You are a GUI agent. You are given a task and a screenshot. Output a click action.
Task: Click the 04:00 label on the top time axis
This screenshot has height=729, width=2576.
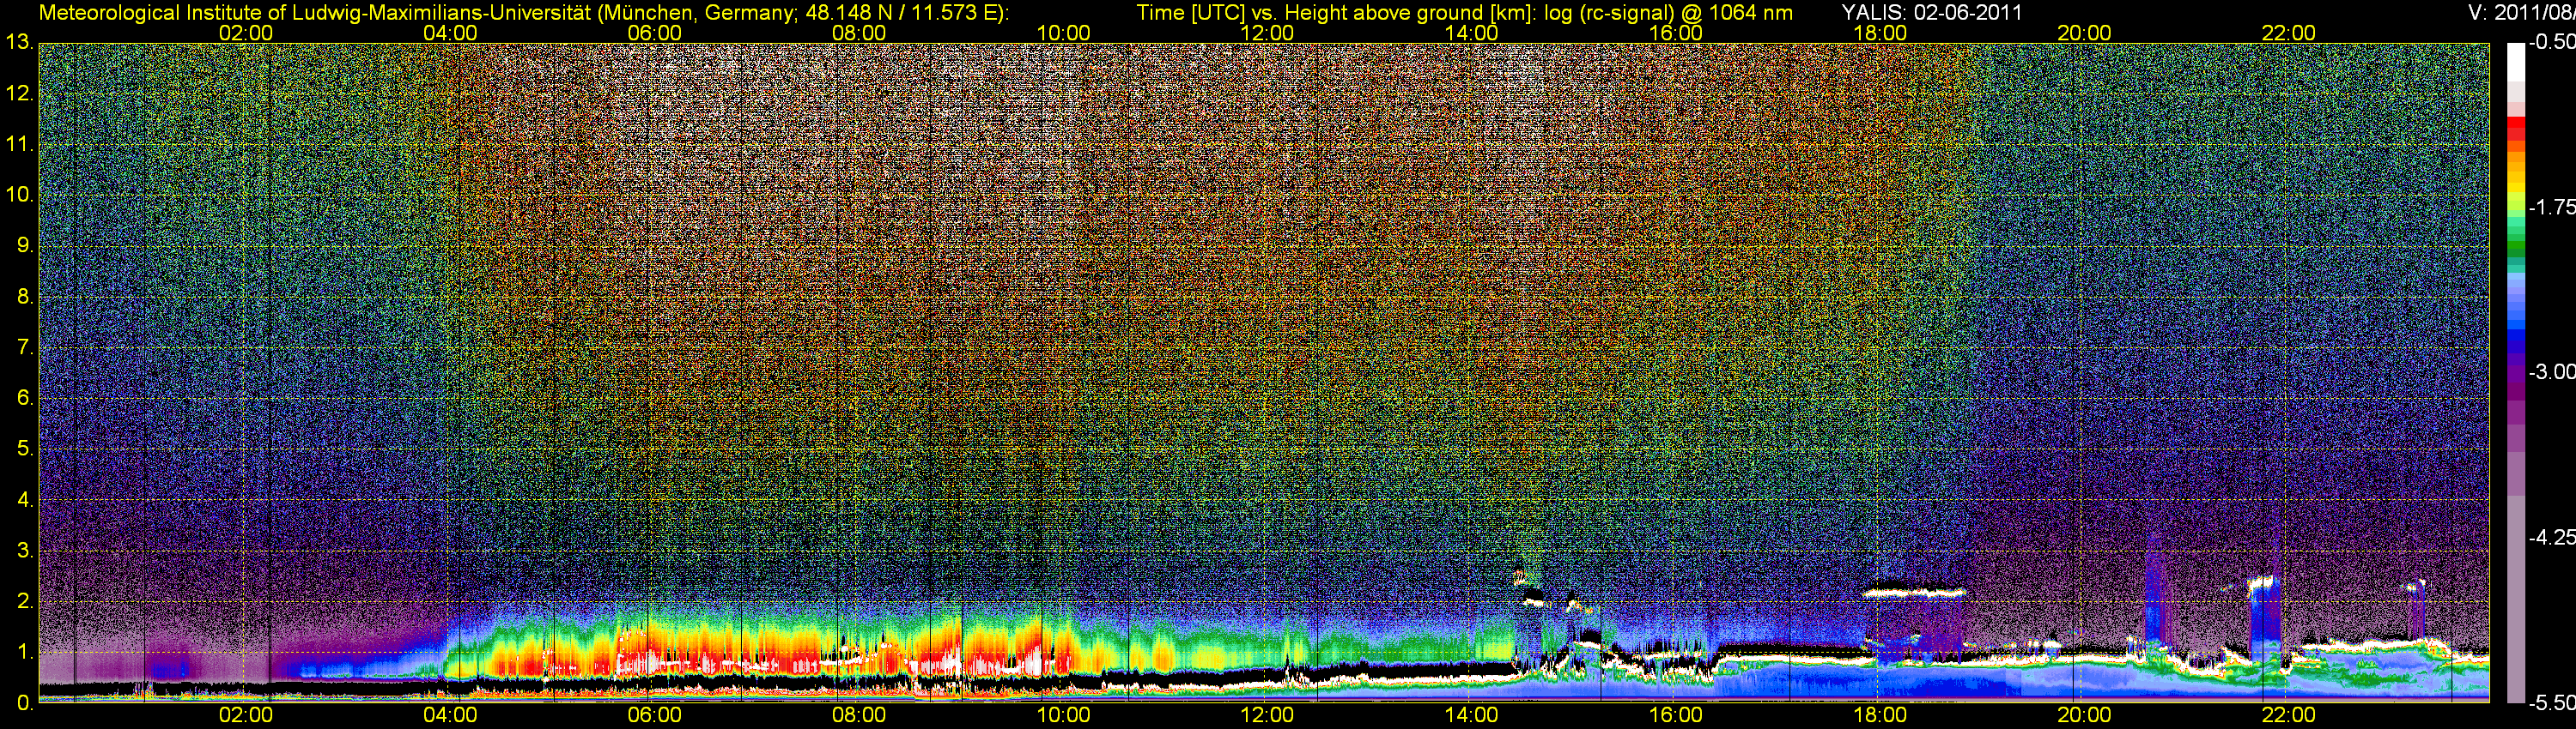click(450, 33)
